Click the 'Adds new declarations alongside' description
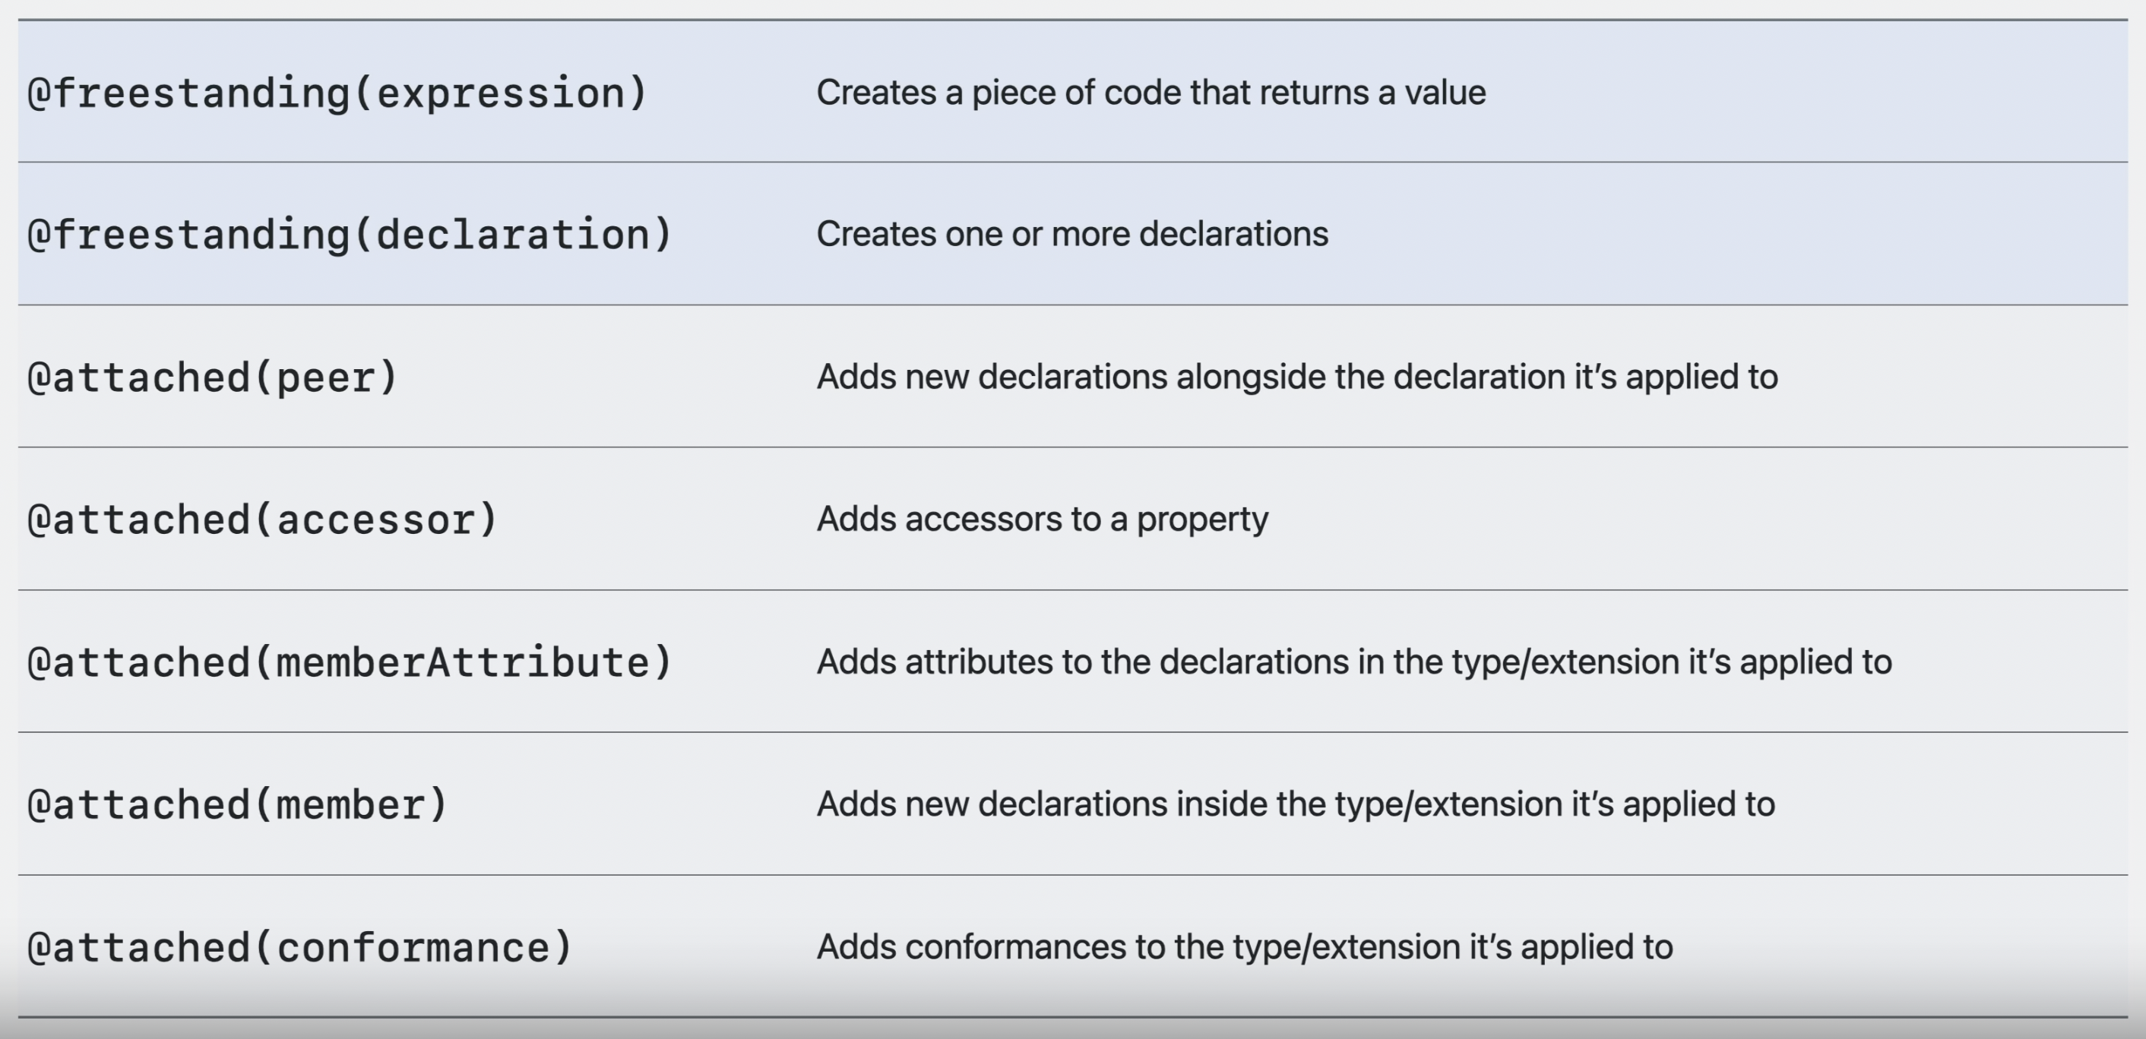The image size is (2146, 1039). click(1297, 377)
